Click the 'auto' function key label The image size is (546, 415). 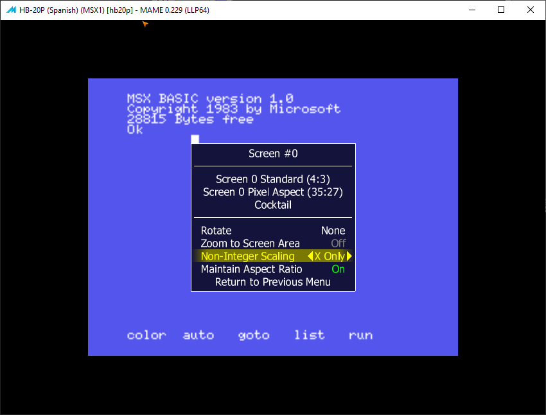198,335
